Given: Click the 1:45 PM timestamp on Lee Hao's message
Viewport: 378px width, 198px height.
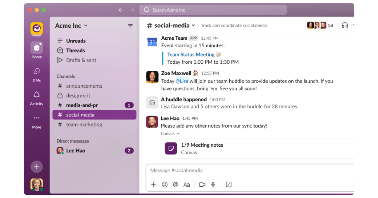Looking at the screenshot, I should [190, 119].
